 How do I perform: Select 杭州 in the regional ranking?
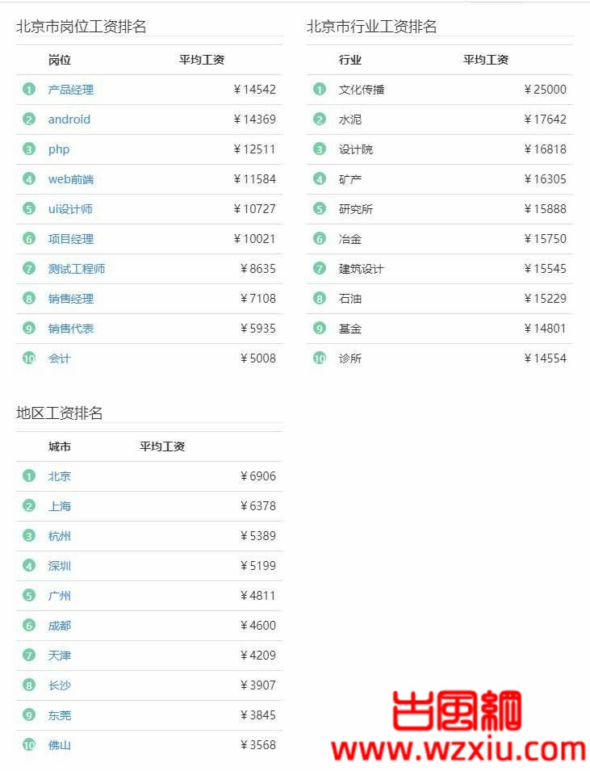pyautogui.click(x=60, y=536)
